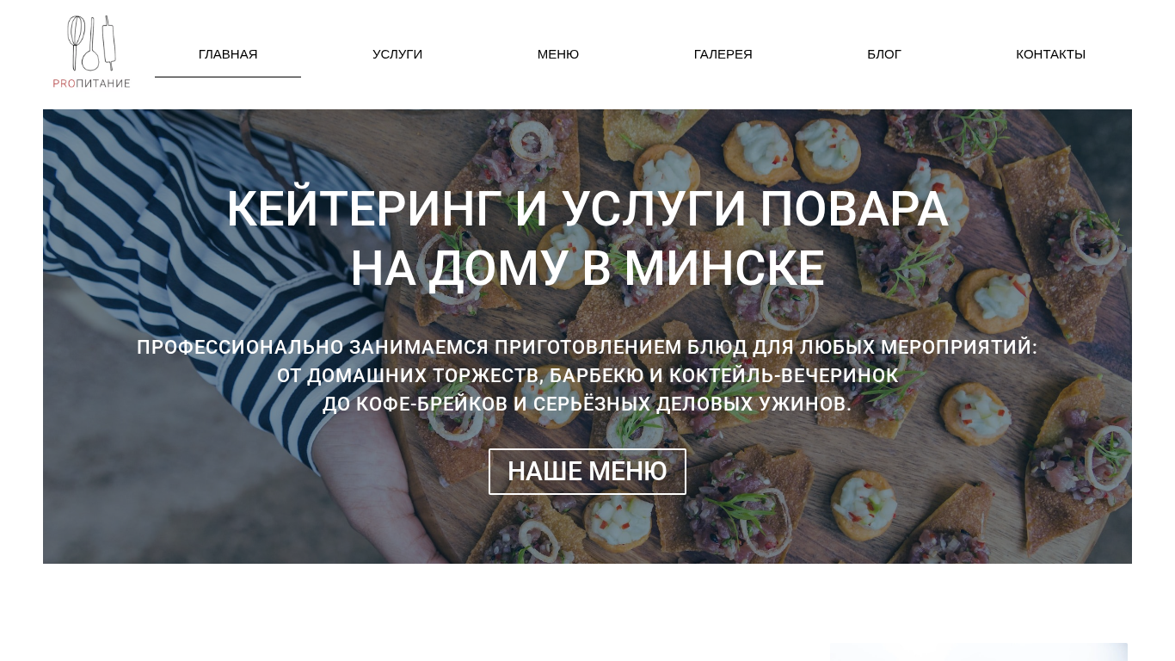1175x661 pixels.
Task: Click the hero banner food photo
Action: [587, 337]
